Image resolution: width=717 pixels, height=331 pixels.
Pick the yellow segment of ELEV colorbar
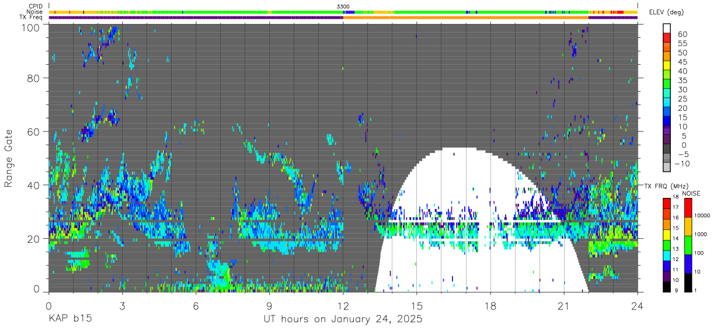click(667, 66)
